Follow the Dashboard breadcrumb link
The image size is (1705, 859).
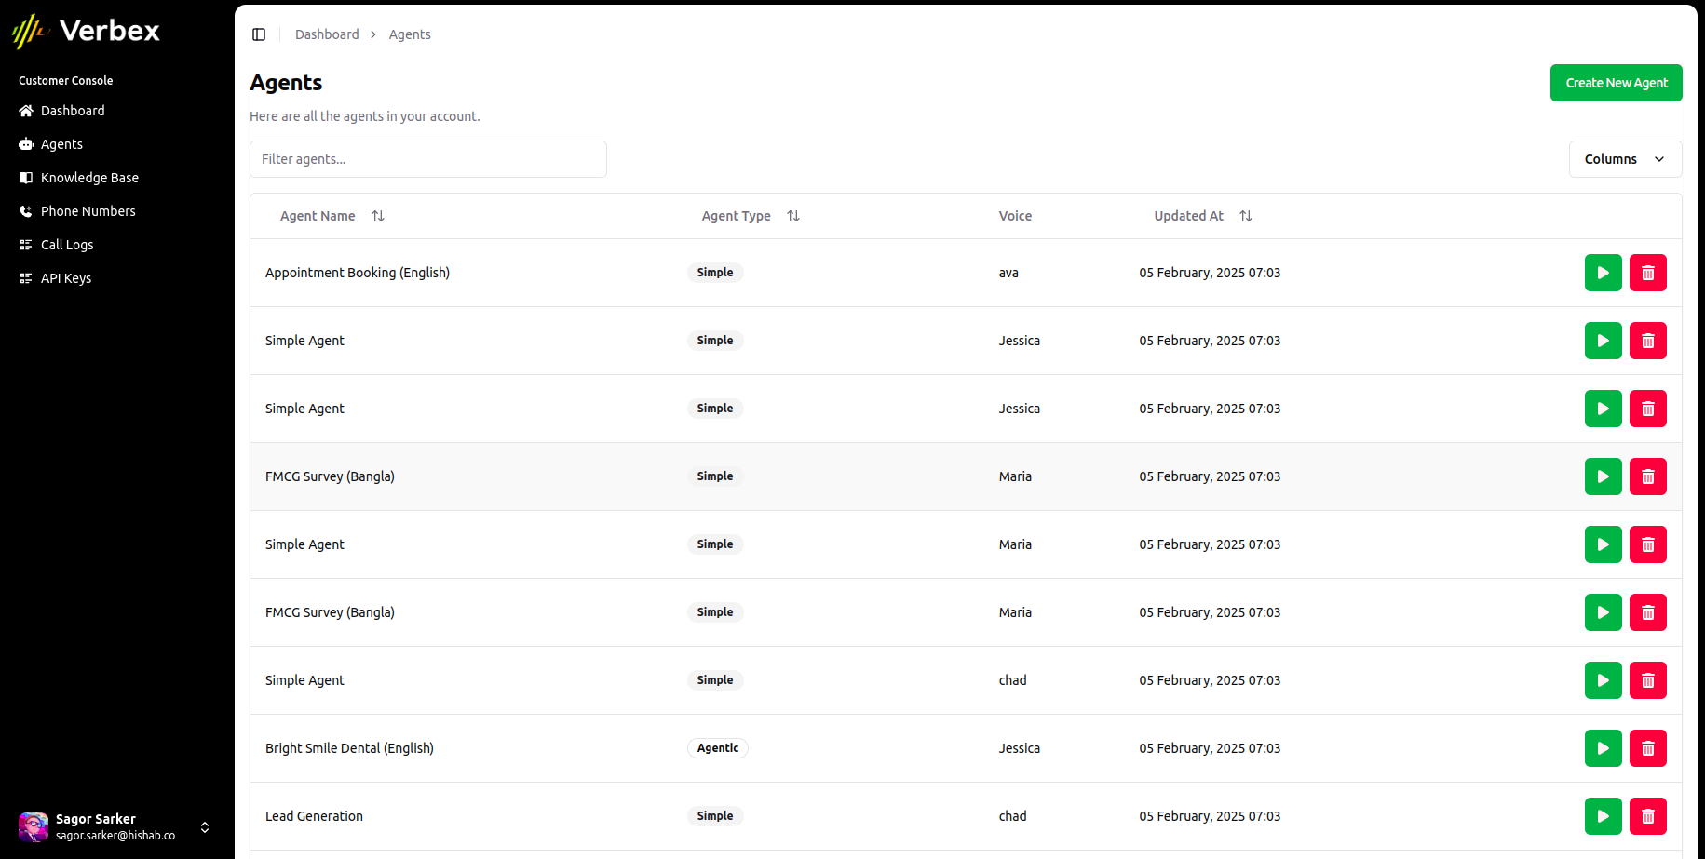(327, 34)
